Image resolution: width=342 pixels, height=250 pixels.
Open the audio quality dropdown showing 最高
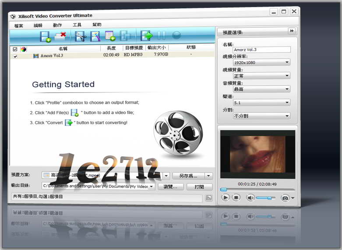coord(261,89)
